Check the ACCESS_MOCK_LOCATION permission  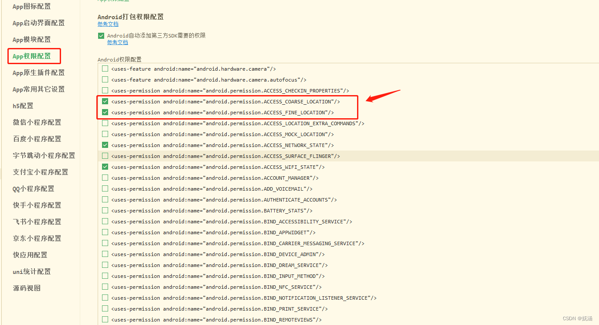pos(105,134)
